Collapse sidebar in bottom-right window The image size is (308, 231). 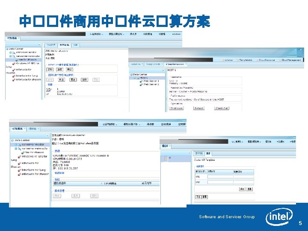[189, 153]
